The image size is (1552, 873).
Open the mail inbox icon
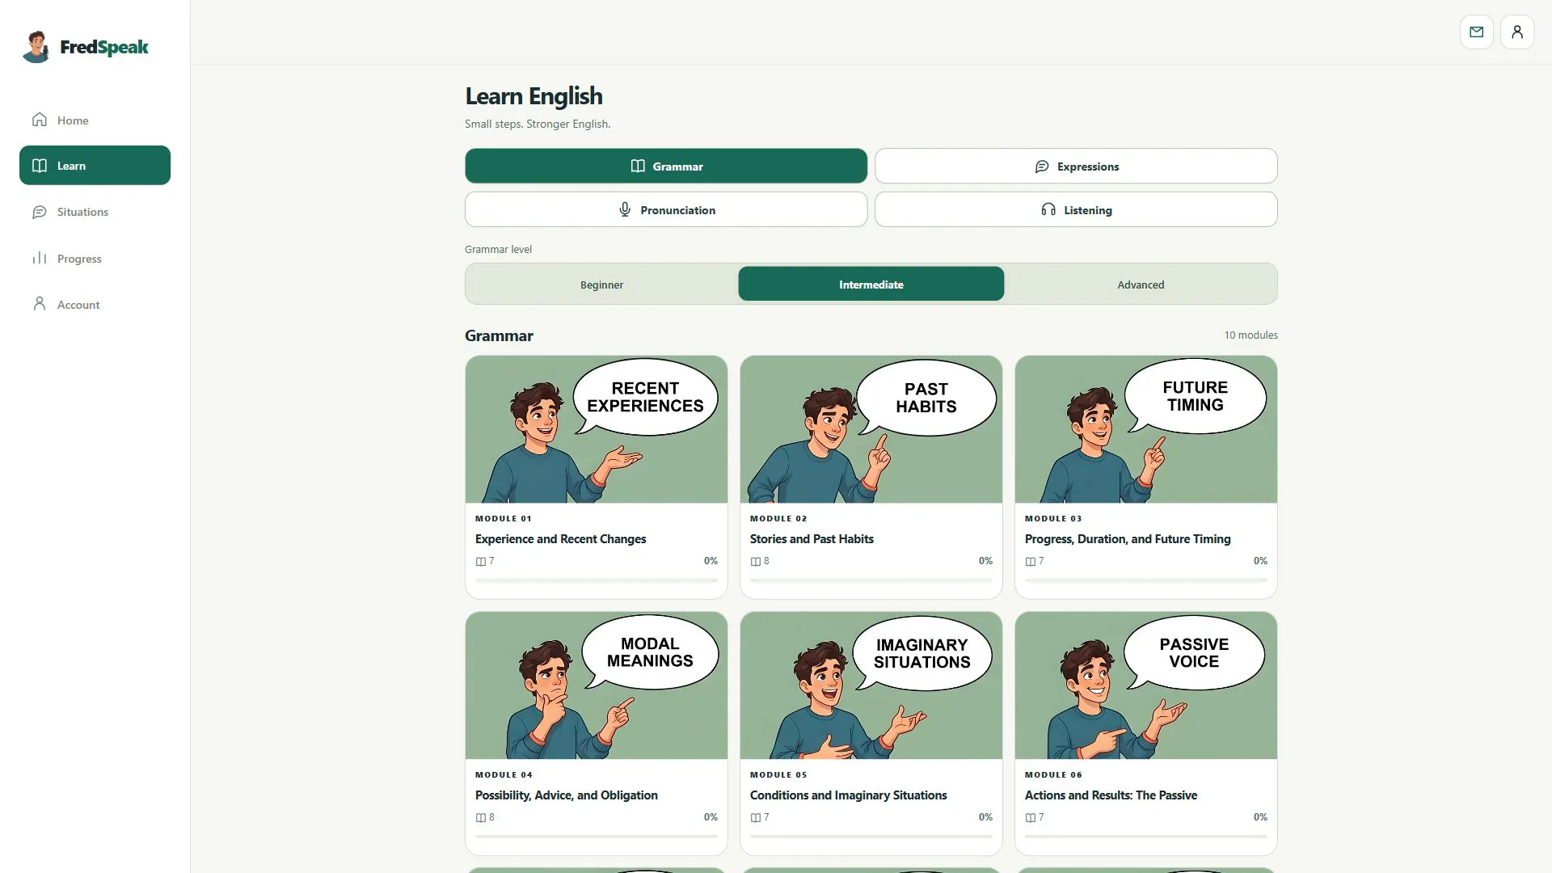pos(1477,32)
